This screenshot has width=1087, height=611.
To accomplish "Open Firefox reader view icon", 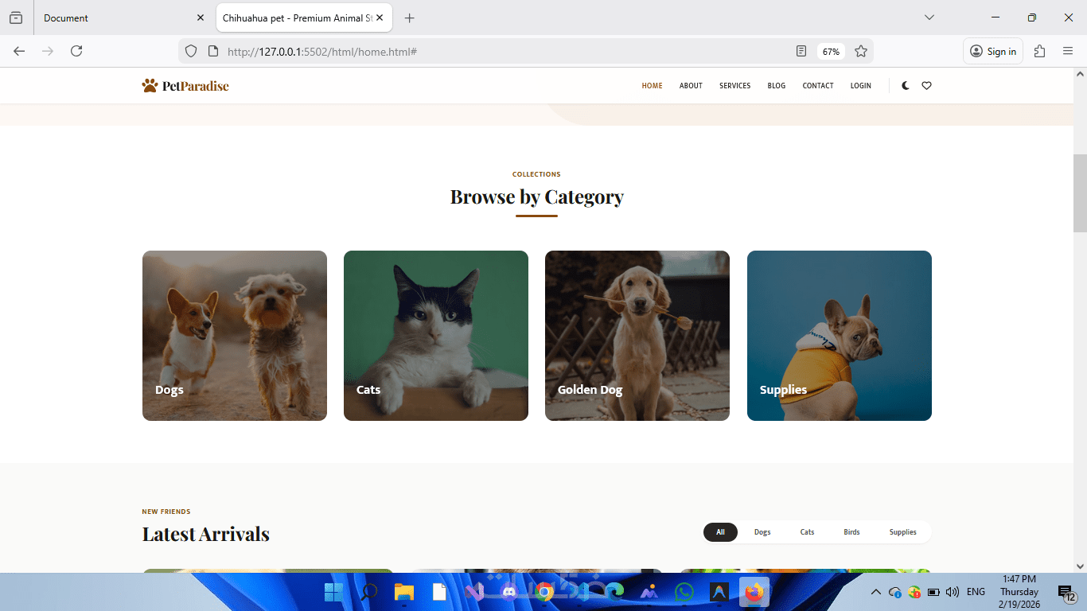I will (x=801, y=51).
